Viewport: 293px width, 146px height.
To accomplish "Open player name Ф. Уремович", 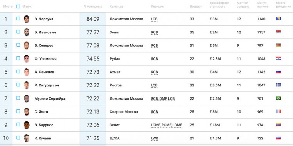I will pyautogui.click(x=45, y=59).
